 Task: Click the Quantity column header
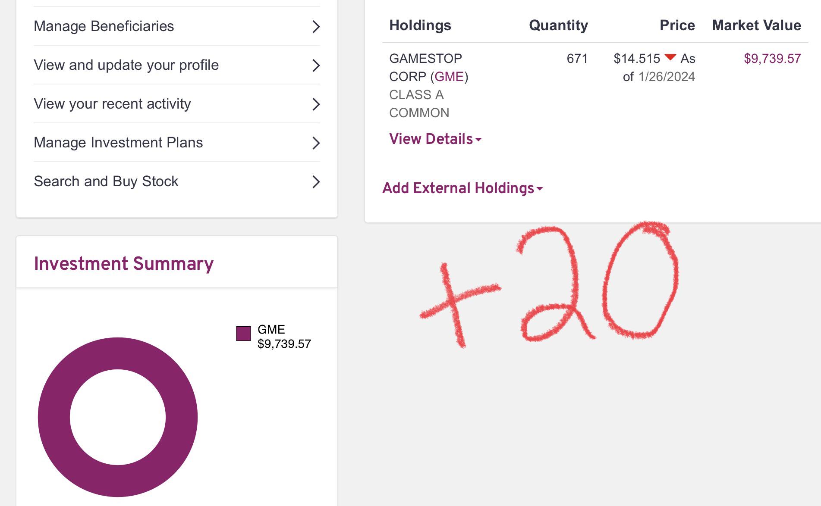pyautogui.click(x=558, y=25)
